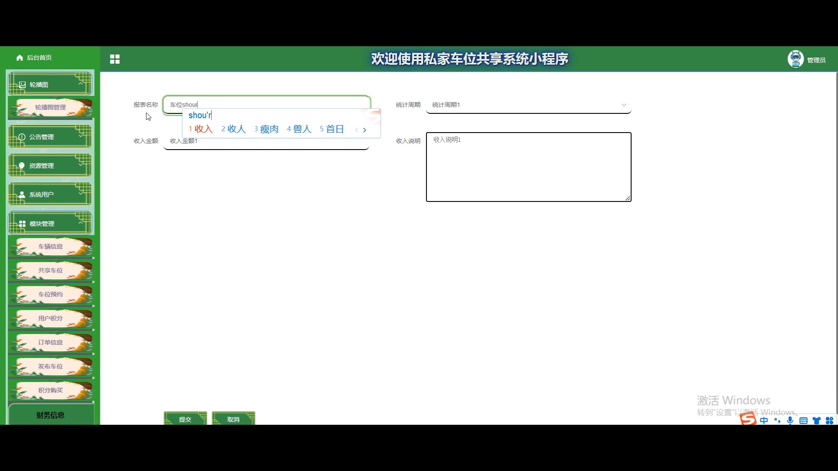Toggle the Sogou punctuation mode icon
The height and width of the screenshot is (471, 838).
click(x=777, y=420)
